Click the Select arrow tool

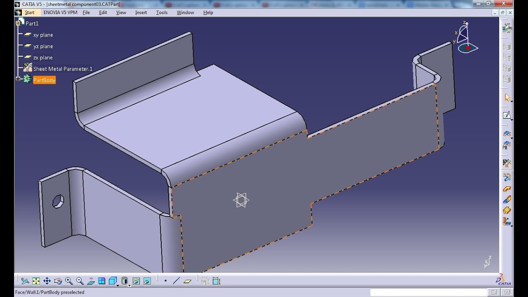tap(507, 97)
